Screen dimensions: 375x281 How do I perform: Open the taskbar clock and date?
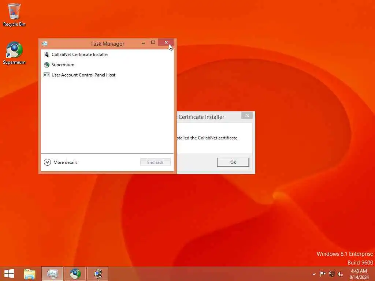[359, 274]
